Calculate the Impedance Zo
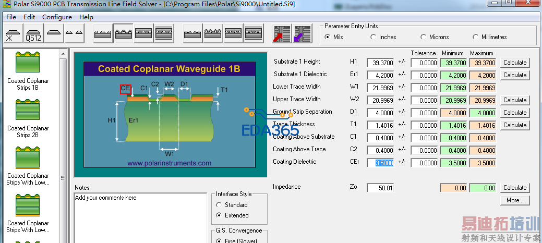 (515, 188)
